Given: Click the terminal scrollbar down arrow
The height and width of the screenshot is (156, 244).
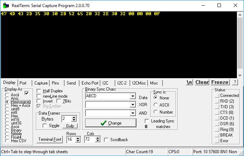Looking at the screenshot, I should (x=240, y=75).
